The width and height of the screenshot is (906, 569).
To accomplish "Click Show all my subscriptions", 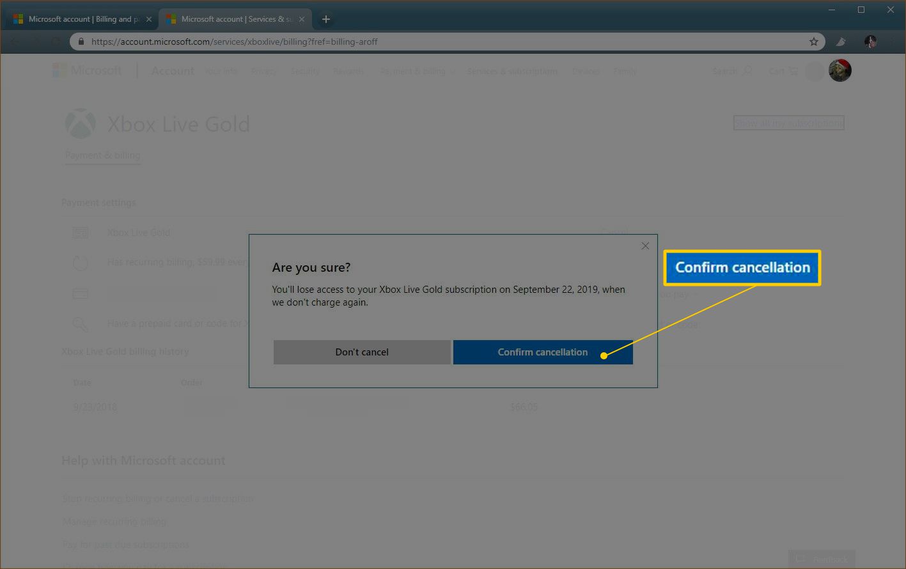I will [x=788, y=123].
